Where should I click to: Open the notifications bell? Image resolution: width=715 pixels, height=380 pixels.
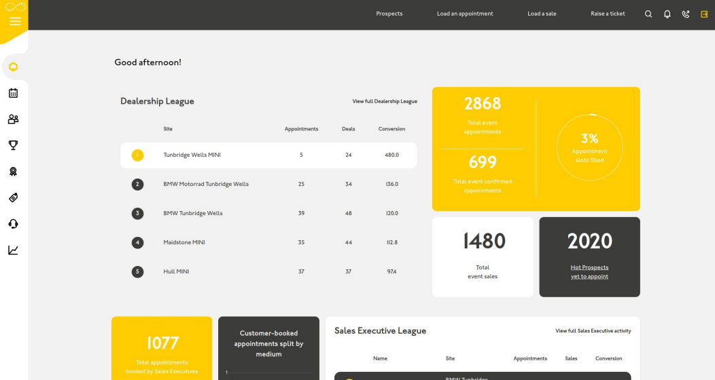pos(667,14)
